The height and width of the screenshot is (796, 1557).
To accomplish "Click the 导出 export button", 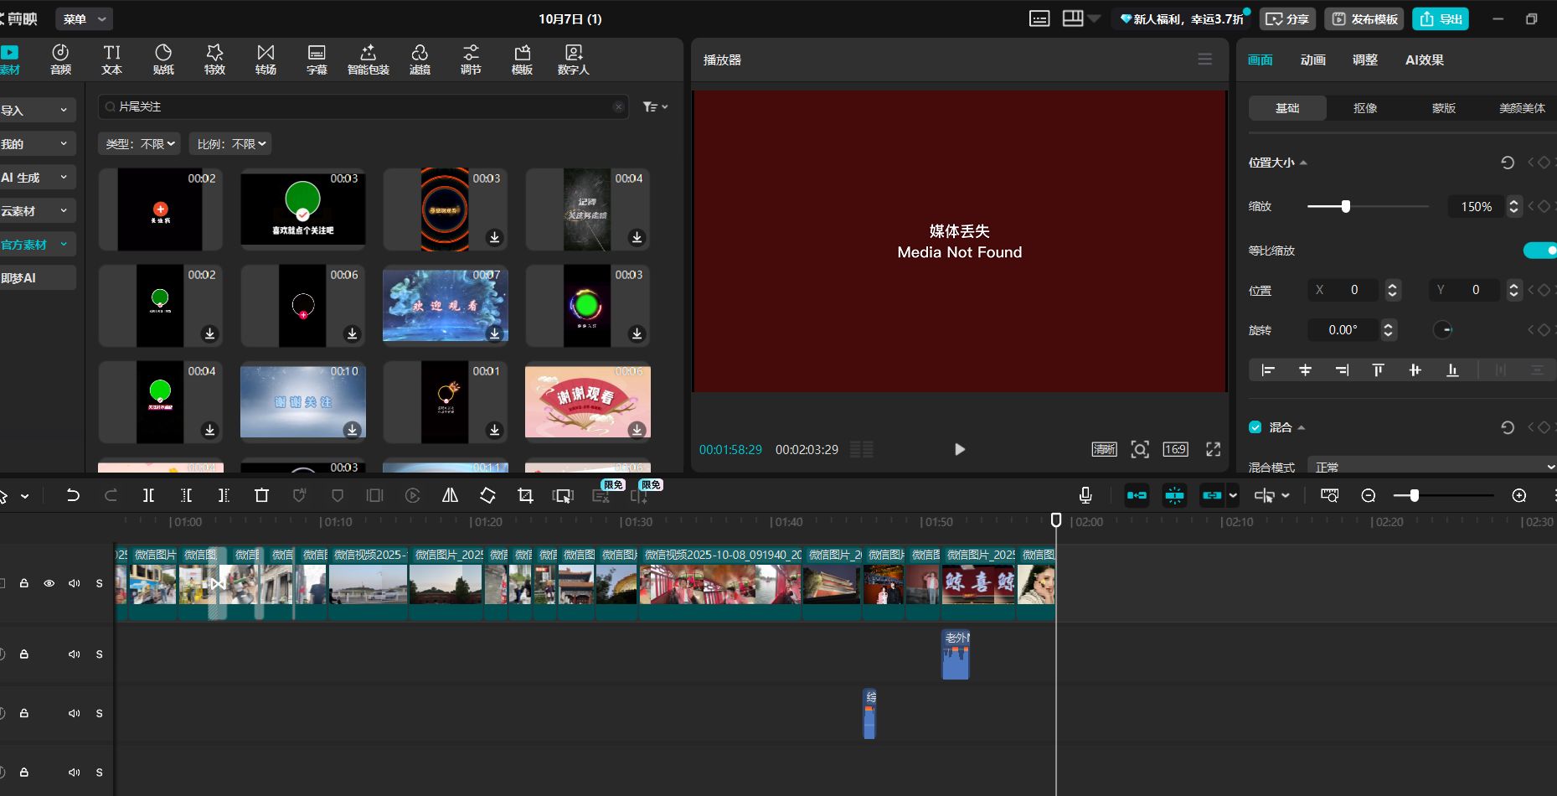I will 1441,19.
